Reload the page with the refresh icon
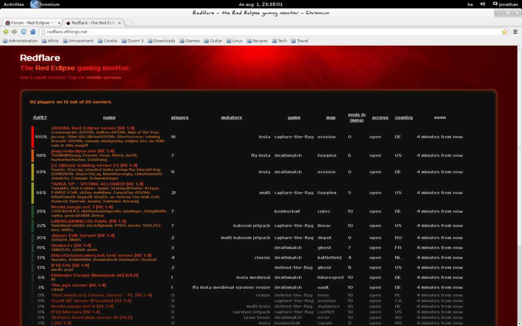Image resolution: width=522 pixels, height=326 pixels. click(24, 32)
